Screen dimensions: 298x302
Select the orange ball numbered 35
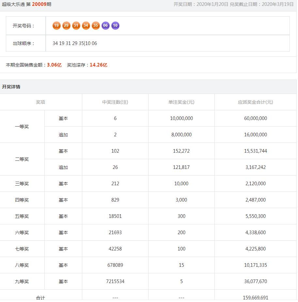(96, 26)
